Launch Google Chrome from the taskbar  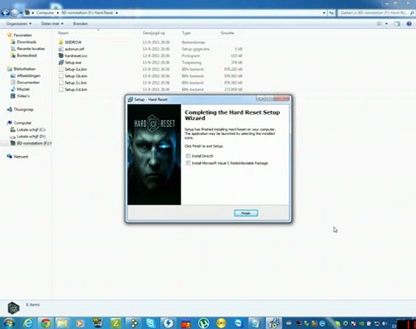pyautogui.click(x=45, y=323)
